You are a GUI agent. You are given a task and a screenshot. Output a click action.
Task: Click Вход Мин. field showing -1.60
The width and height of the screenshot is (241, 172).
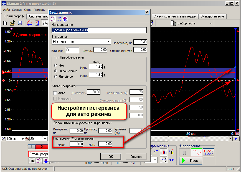96,67
